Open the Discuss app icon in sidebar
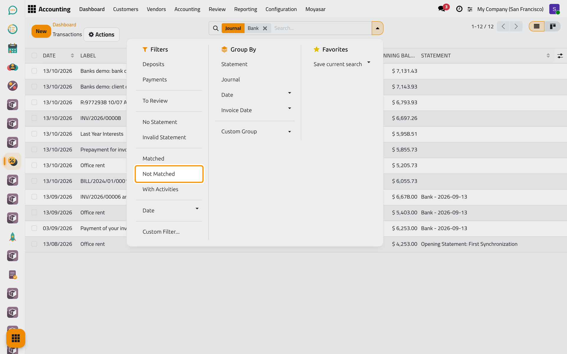 [x=12, y=10]
